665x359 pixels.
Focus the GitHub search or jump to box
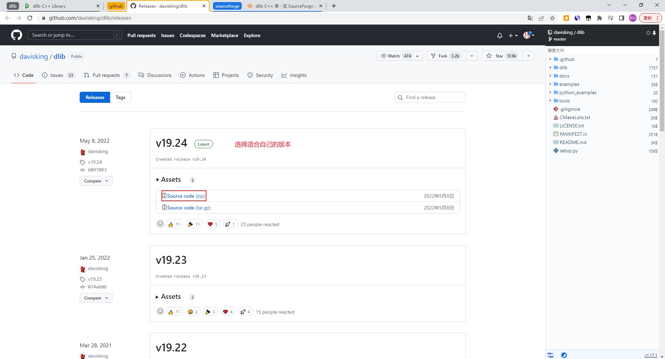click(74, 35)
